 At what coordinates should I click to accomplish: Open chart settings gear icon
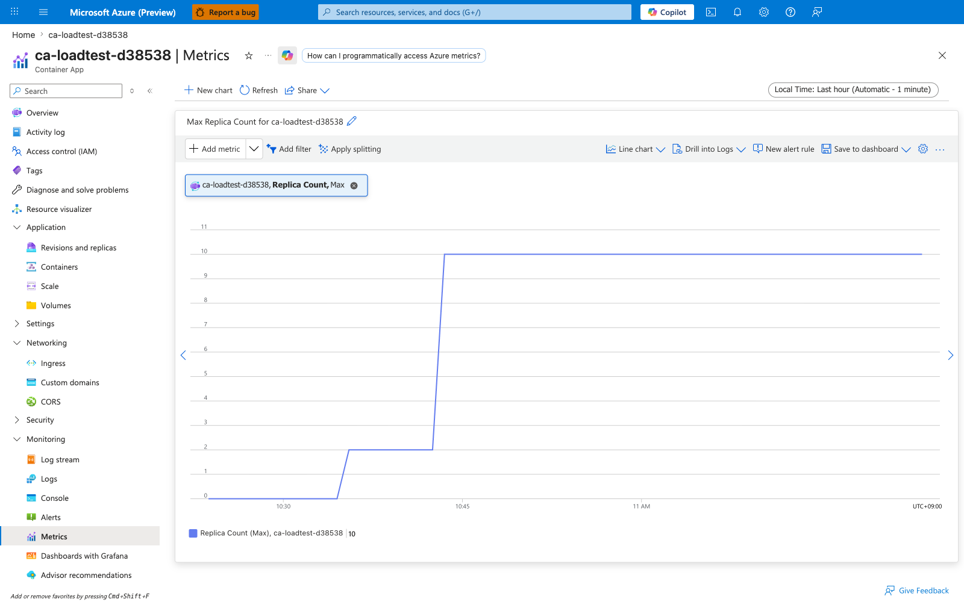923,149
